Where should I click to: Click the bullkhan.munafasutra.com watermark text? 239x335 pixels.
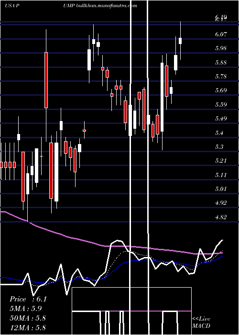tap(107, 6)
